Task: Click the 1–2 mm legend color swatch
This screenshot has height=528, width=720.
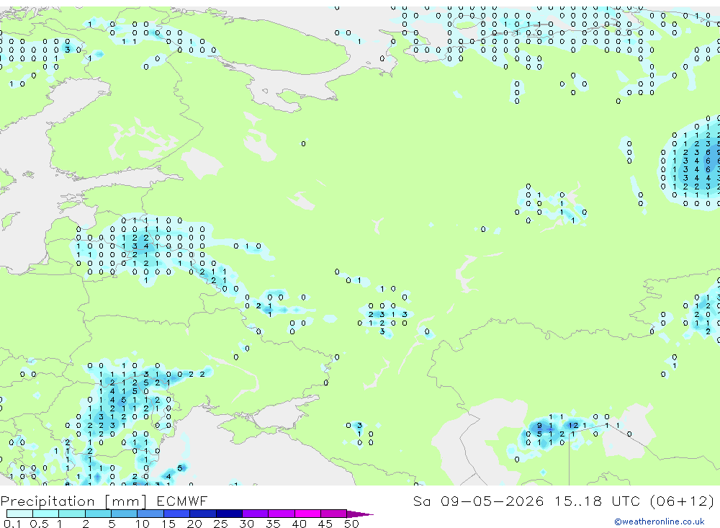Action: 72,514
